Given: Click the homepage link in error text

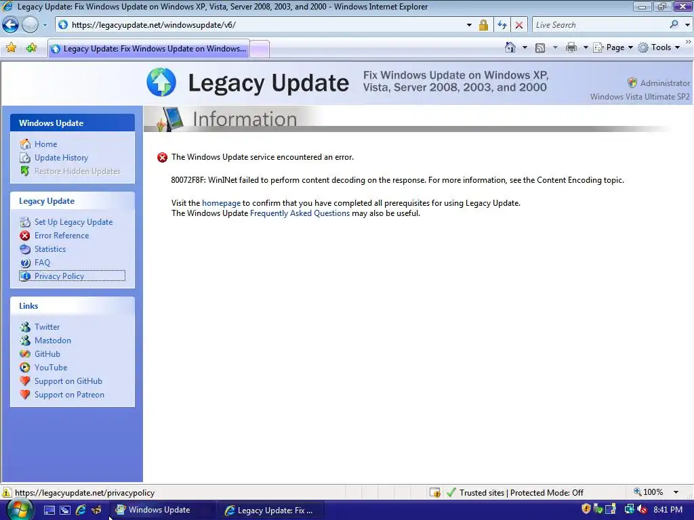Looking at the screenshot, I should [222, 203].
